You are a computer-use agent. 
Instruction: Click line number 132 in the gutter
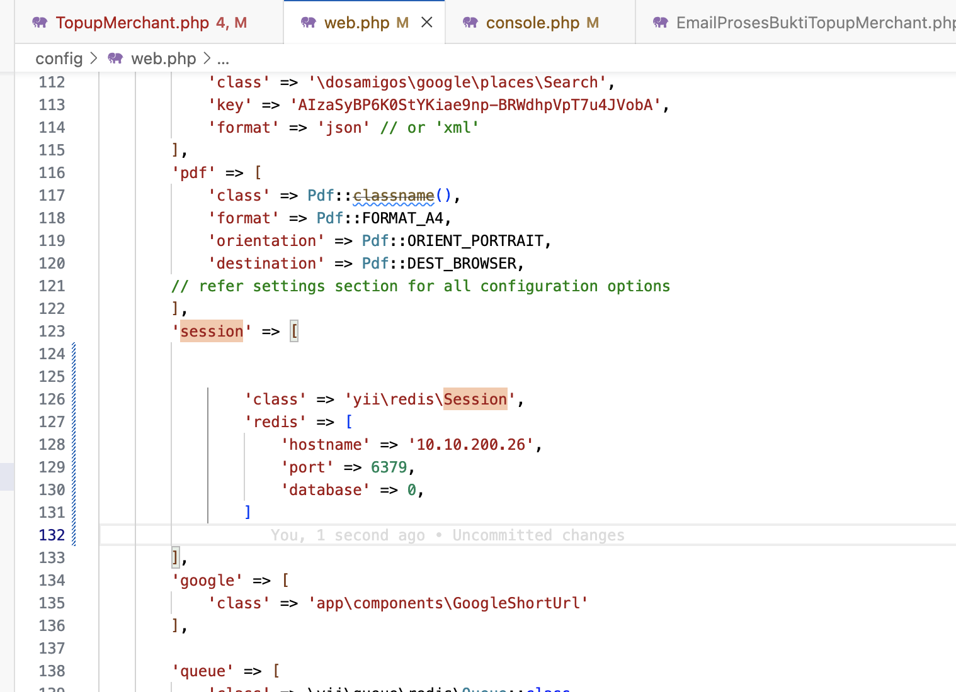click(x=52, y=535)
